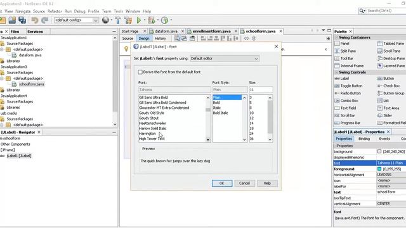Click the globe browser icon in toolbar
The height and width of the screenshot is (228, 406).
pyautogui.click(x=105, y=20)
